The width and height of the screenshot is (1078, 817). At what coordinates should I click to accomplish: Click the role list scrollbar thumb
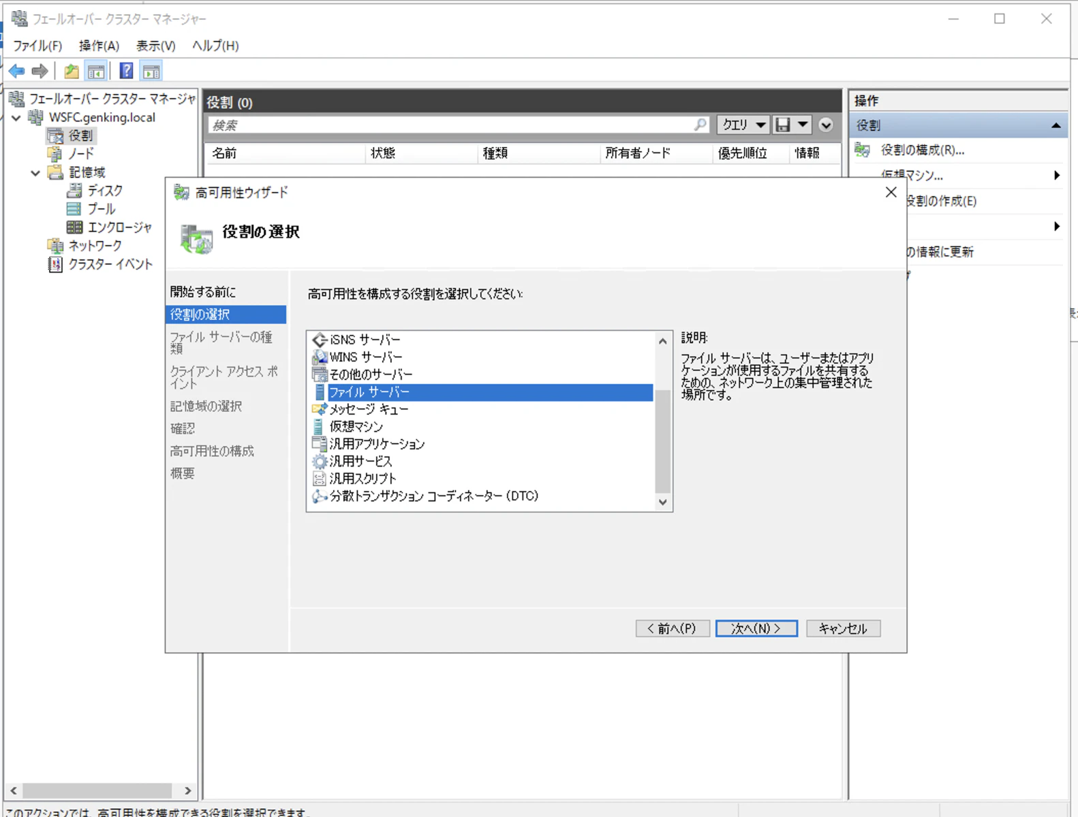[x=662, y=441]
